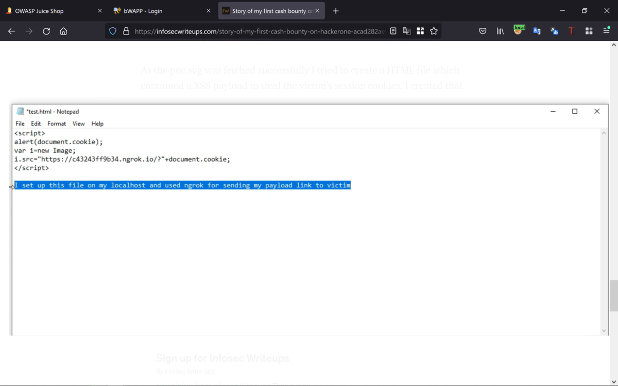Click the Notepad scrollbar up arrow
Image resolution: width=618 pixels, height=386 pixels.
pyautogui.click(x=604, y=133)
